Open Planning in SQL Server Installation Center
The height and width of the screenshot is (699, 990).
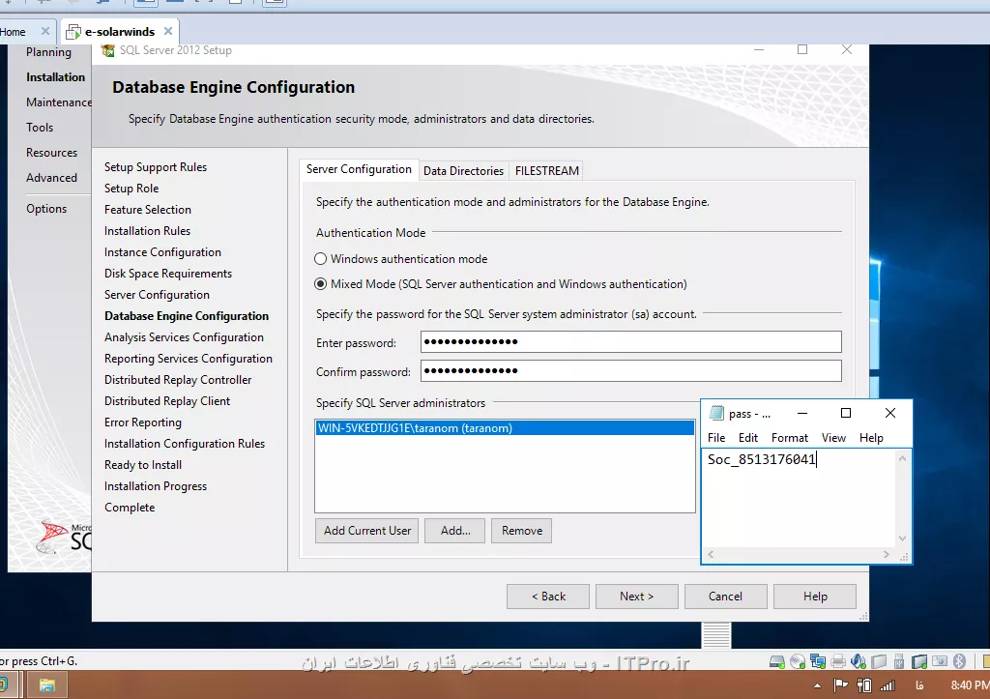[48, 52]
